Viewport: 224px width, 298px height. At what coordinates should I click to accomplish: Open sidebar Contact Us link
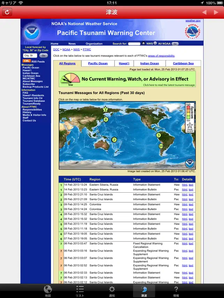pos(29,121)
